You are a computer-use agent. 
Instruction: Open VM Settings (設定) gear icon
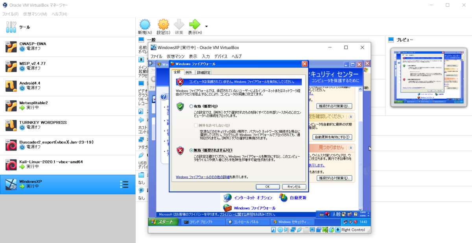163,24
